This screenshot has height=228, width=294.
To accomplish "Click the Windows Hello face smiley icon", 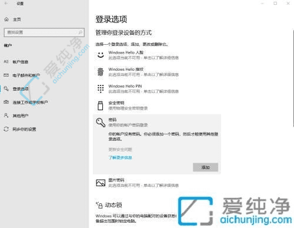I will click(x=101, y=55).
